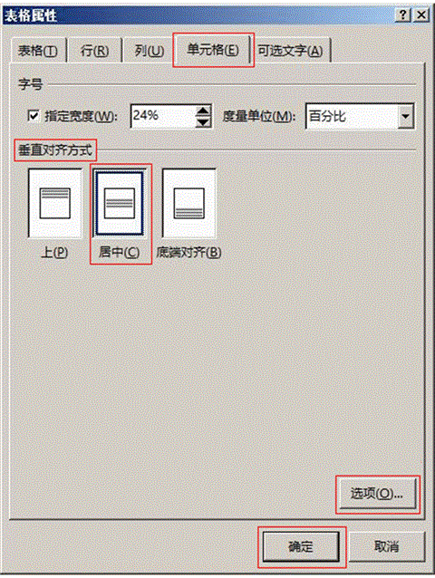435x578 pixels.
Task: Open the 列 tab
Action: pos(149,51)
